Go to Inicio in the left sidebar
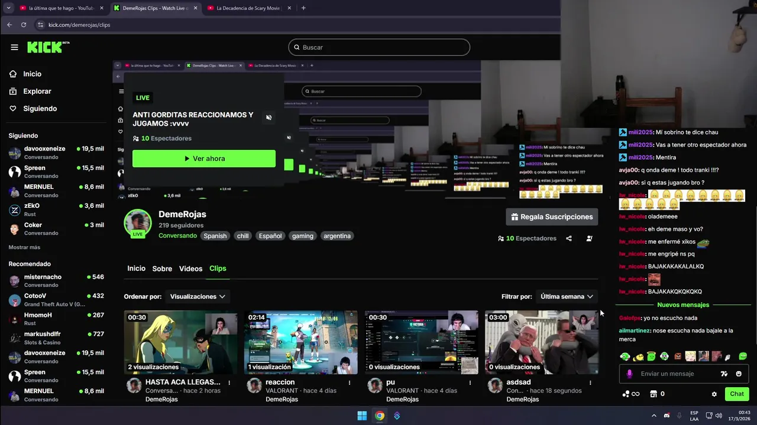Viewport: 757px width, 425px height. [x=25, y=74]
